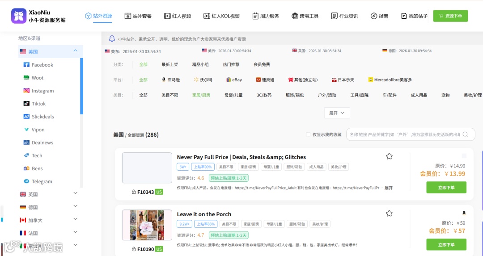Open the 周边服务 menu
Screen dimensions: 483x256
[x=266, y=16]
